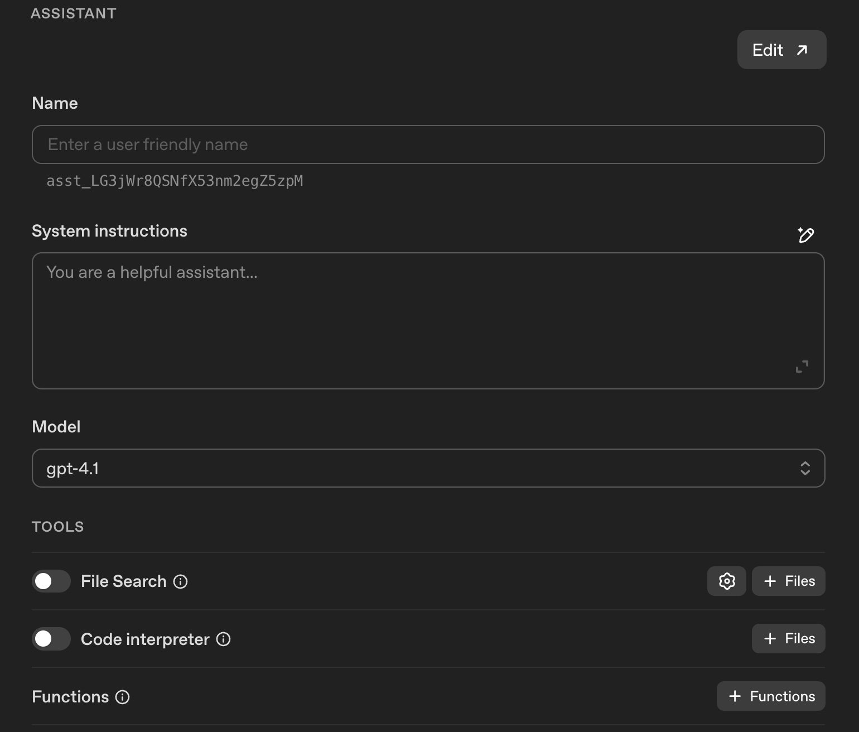Image resolution: width=859 pixels, height=732 pixels.
Task: Click the generate instructions magic pen icon
Action: coord(805,235)
